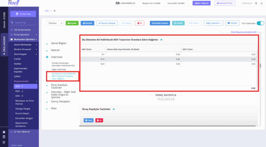The image size is (266, 147).
Task: Open the user profile icon
Action: click(x=262, y=3)
